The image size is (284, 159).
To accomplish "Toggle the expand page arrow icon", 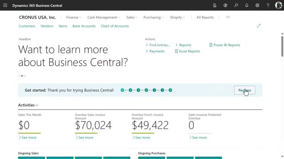I will pyautogui.click(x=259, y=26).
